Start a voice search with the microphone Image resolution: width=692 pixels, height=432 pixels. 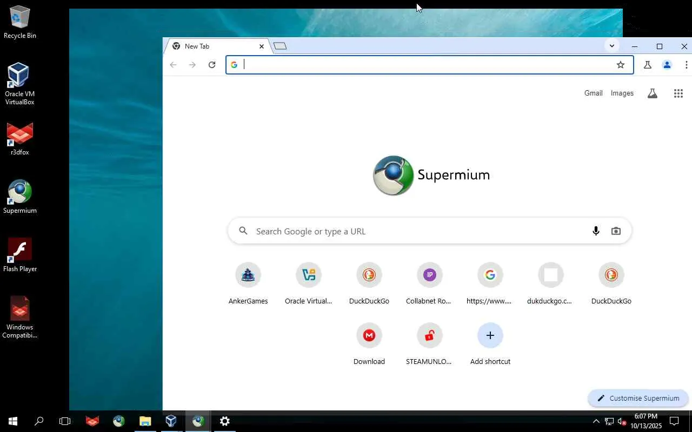coord(596,231)
